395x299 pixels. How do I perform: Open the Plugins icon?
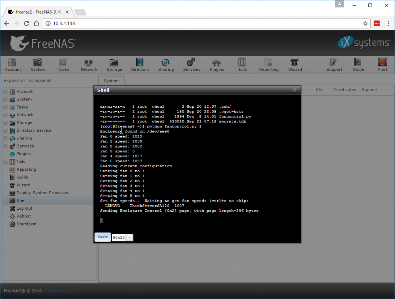pyautogui.click(x=217, y=64)
